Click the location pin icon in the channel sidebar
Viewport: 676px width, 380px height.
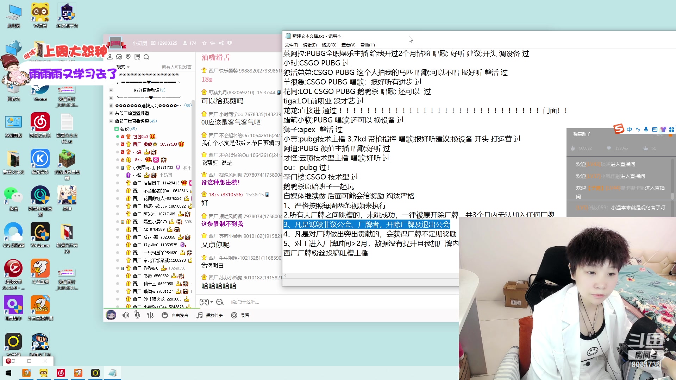(x=128, y=57)
